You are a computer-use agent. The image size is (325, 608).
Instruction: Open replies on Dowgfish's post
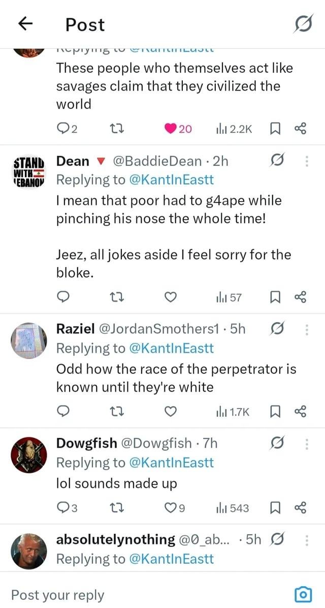click(x=66, y=508)
